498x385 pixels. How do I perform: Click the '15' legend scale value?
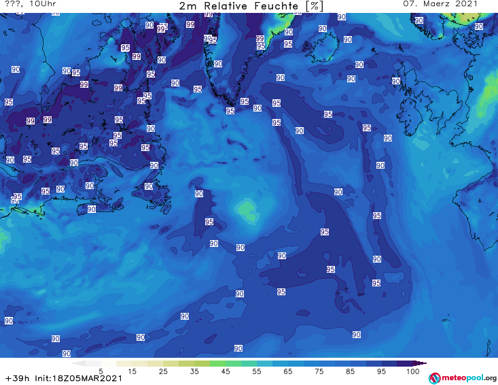[x=132, y=371]
